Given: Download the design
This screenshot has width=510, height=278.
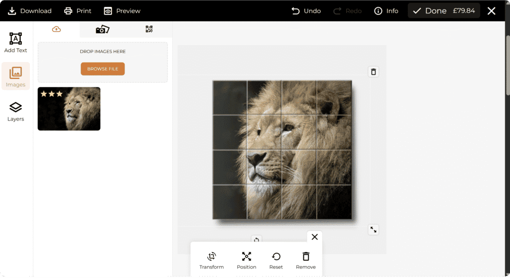Looking at the screenshot, I should pyautogui.click(x=30, y=11).
